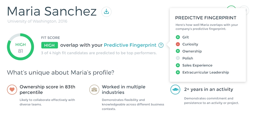Click the orange heart Ownership score icon
This screenshot has height=119, width=255.
(x=12, y=90)
